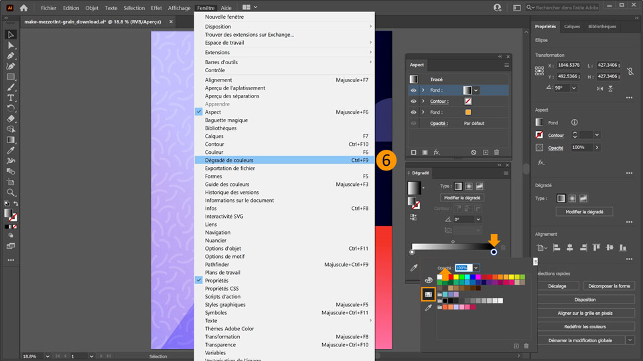Switch to the Calques tab
This screenshot has width=643, height=361.
tap(571, 27)
